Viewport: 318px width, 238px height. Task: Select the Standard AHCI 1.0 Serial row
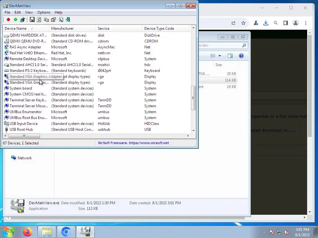(x=97, y=64)
